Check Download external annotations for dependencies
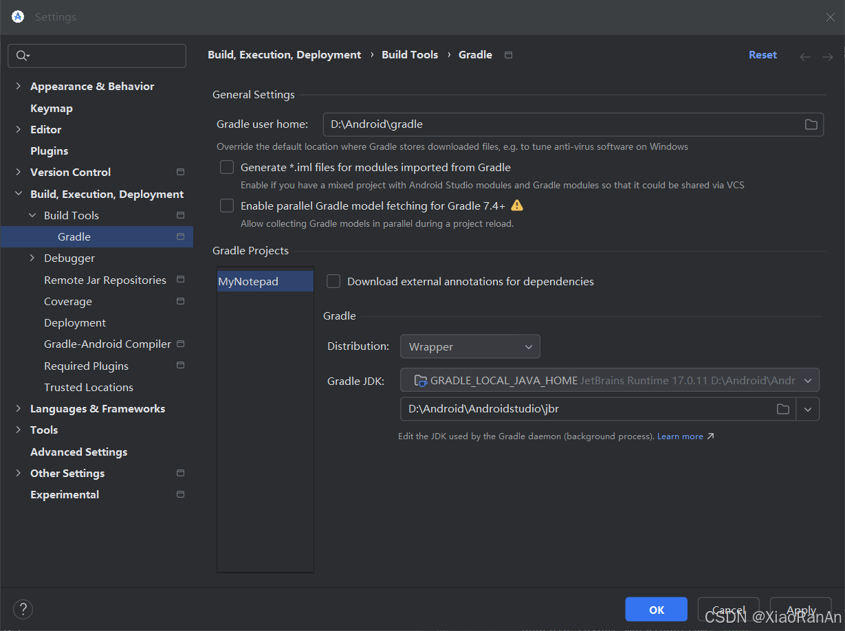 coord(333,280)
